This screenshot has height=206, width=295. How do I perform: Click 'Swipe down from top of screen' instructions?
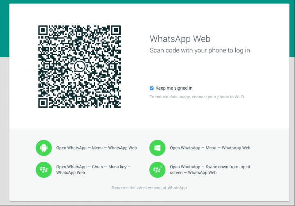pos(210,170)
